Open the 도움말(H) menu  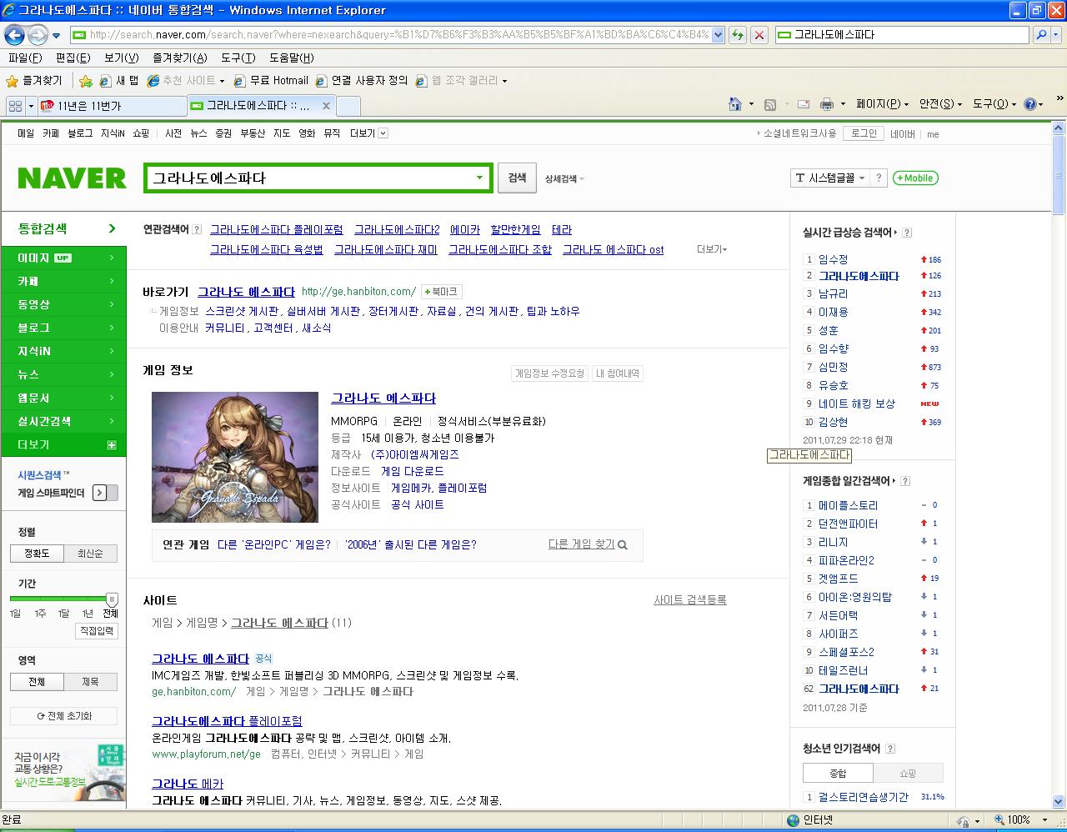point(292,58)
